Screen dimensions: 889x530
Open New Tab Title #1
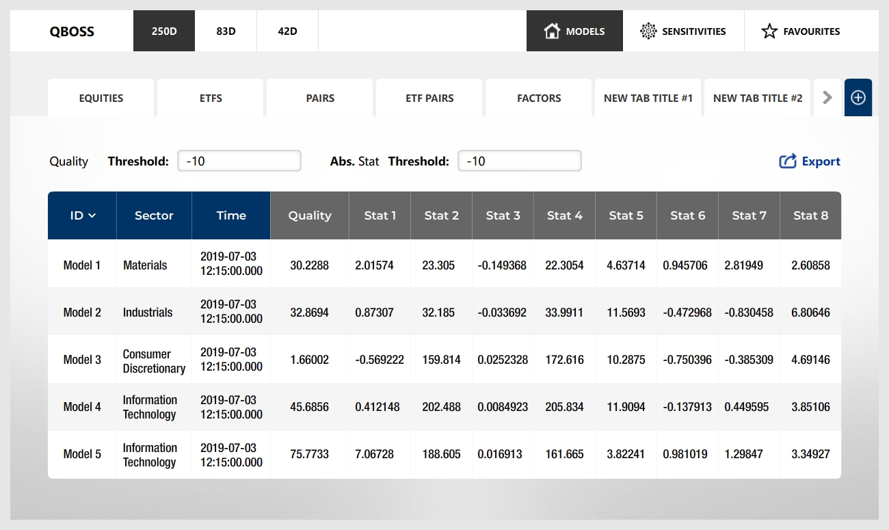[x=648, y=98]
